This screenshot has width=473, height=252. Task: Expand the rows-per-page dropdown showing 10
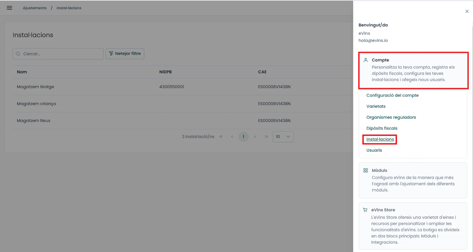283,137
